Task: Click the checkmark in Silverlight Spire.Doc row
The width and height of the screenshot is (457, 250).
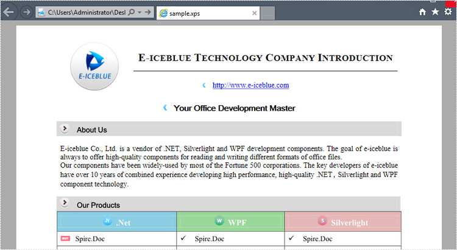Action: (x=291, y=238)
